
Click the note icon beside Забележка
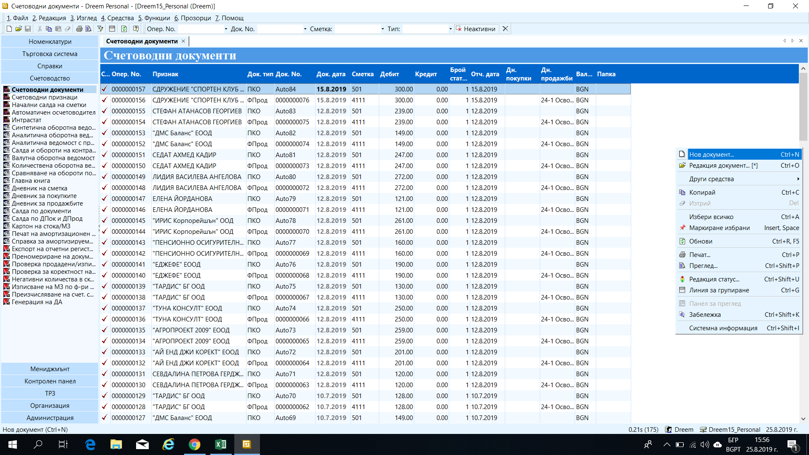(x=682, y=315)
